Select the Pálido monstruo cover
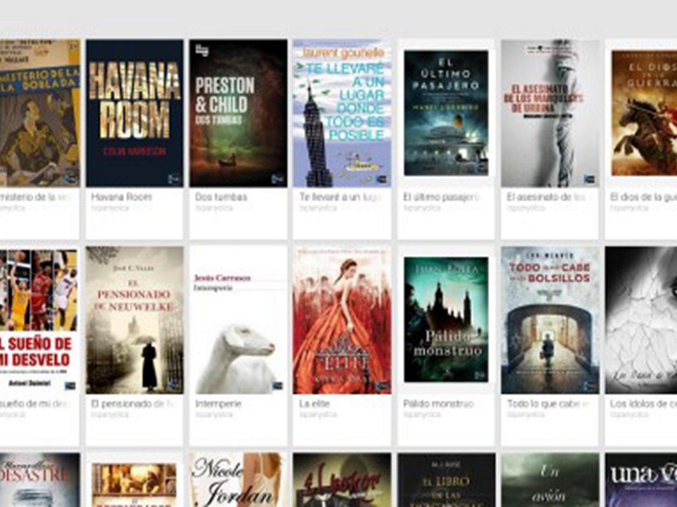677x507 pixels. tap(446, 320)
